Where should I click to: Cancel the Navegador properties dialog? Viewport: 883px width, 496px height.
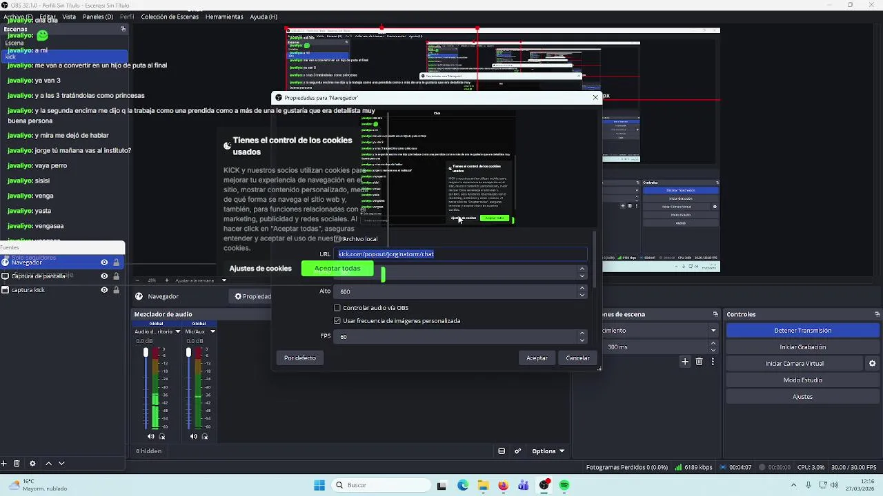(x=577, y=358)
